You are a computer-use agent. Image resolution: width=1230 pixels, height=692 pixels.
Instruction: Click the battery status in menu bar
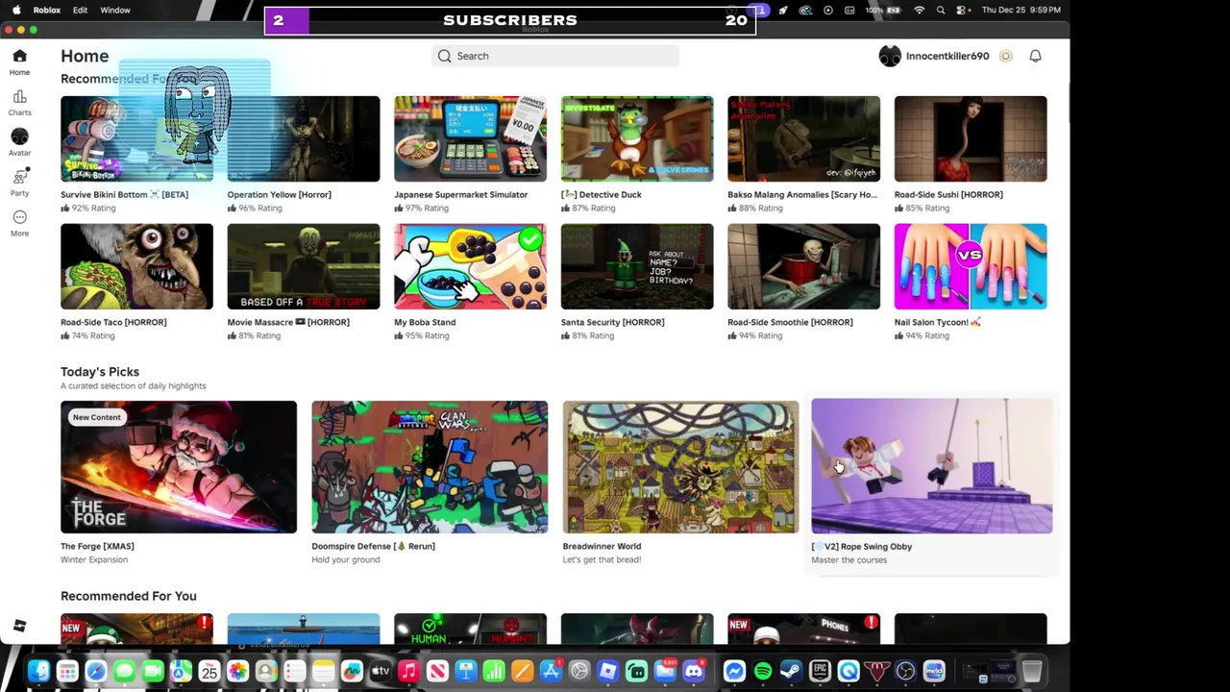point(885,10)
